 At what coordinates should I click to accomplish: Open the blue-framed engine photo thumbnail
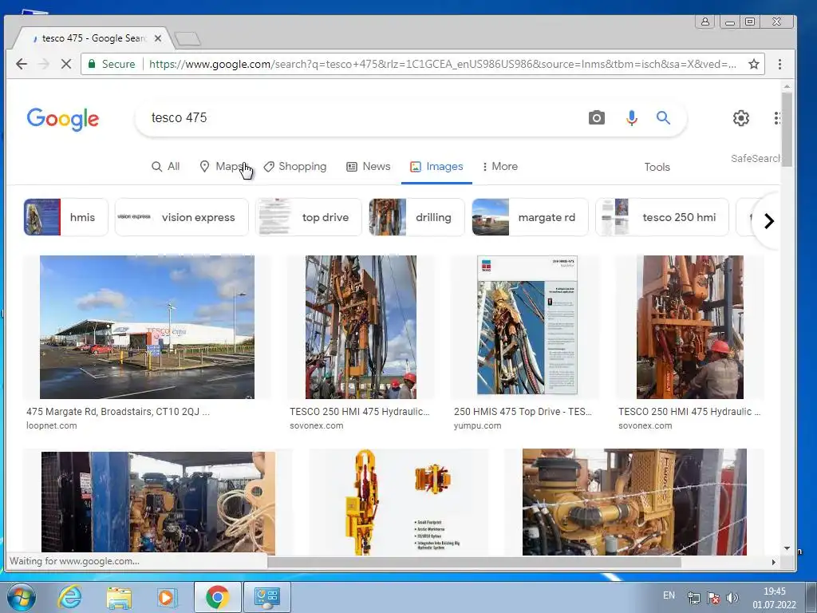[x=158, y=501]
